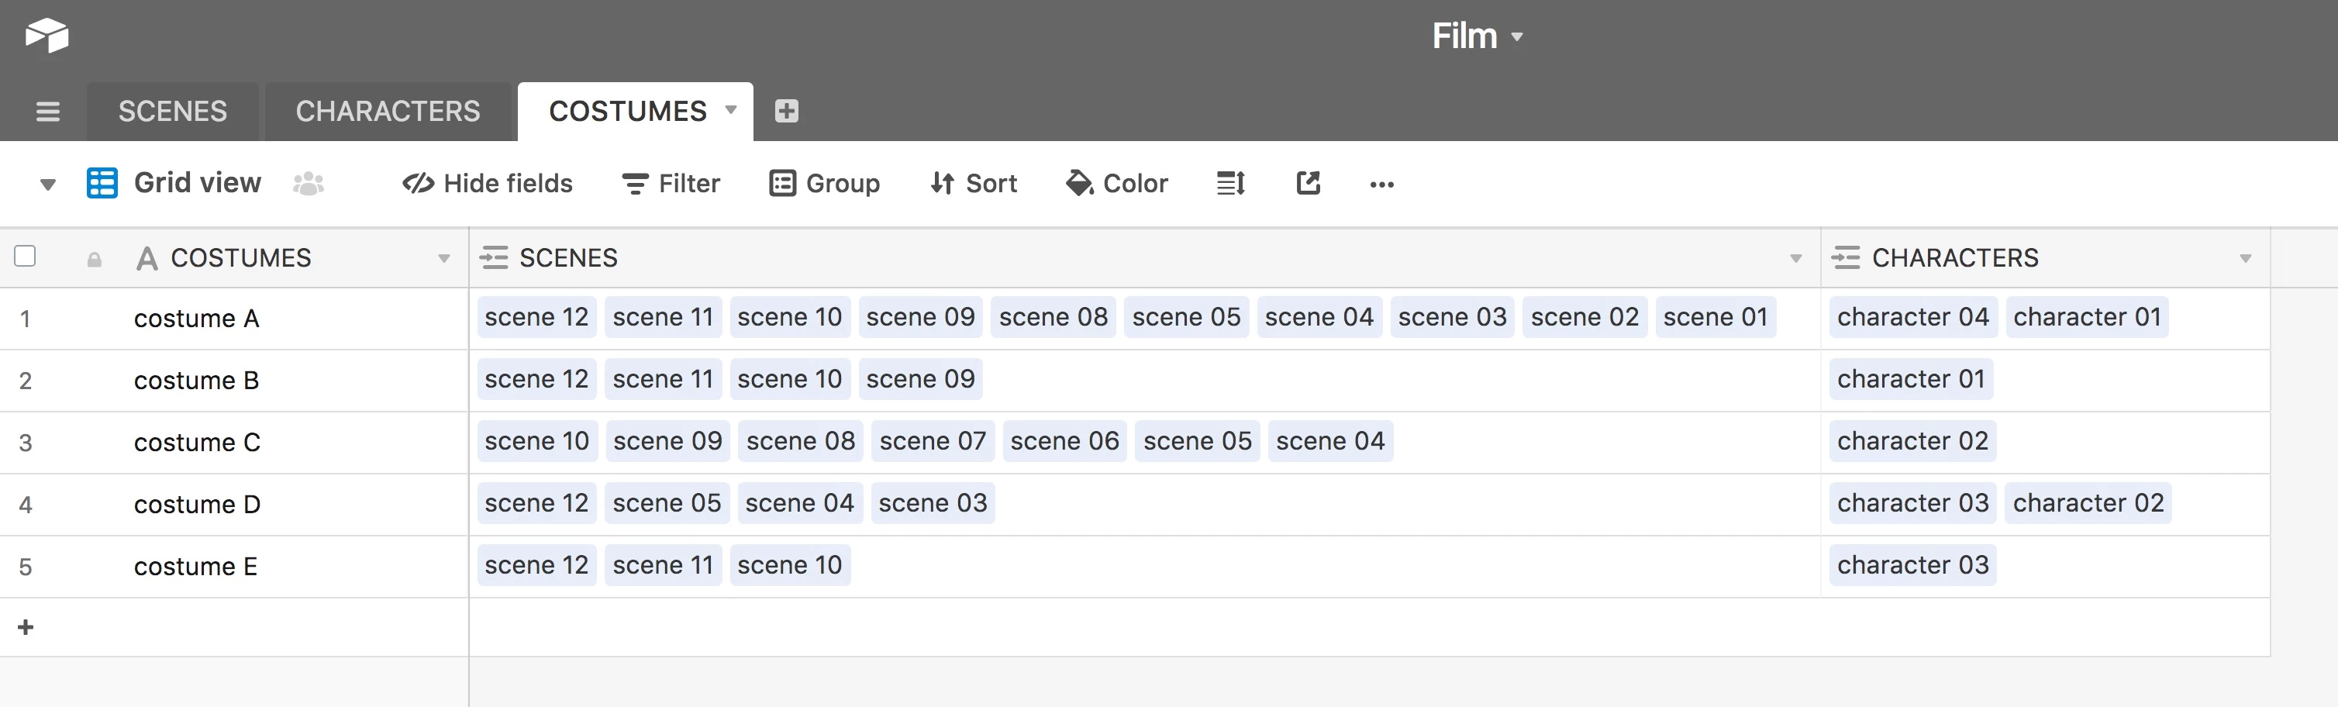Click character 02 chip in costume D row
Viewport: 2338px width, 707px height.
(2088, 503)
